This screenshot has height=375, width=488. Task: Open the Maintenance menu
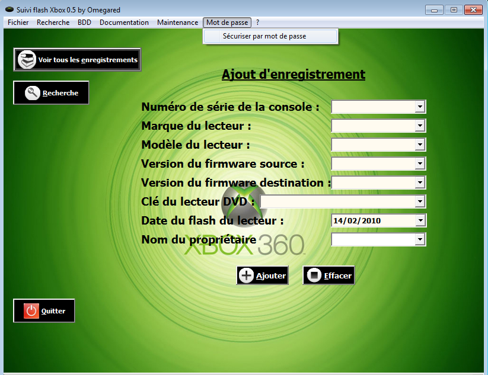177,23
